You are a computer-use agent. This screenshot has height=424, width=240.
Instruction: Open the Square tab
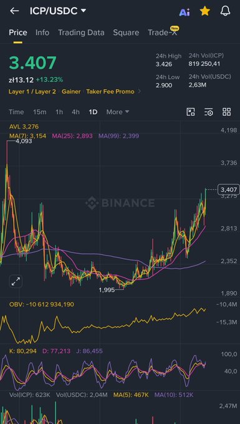coord(126,32)
